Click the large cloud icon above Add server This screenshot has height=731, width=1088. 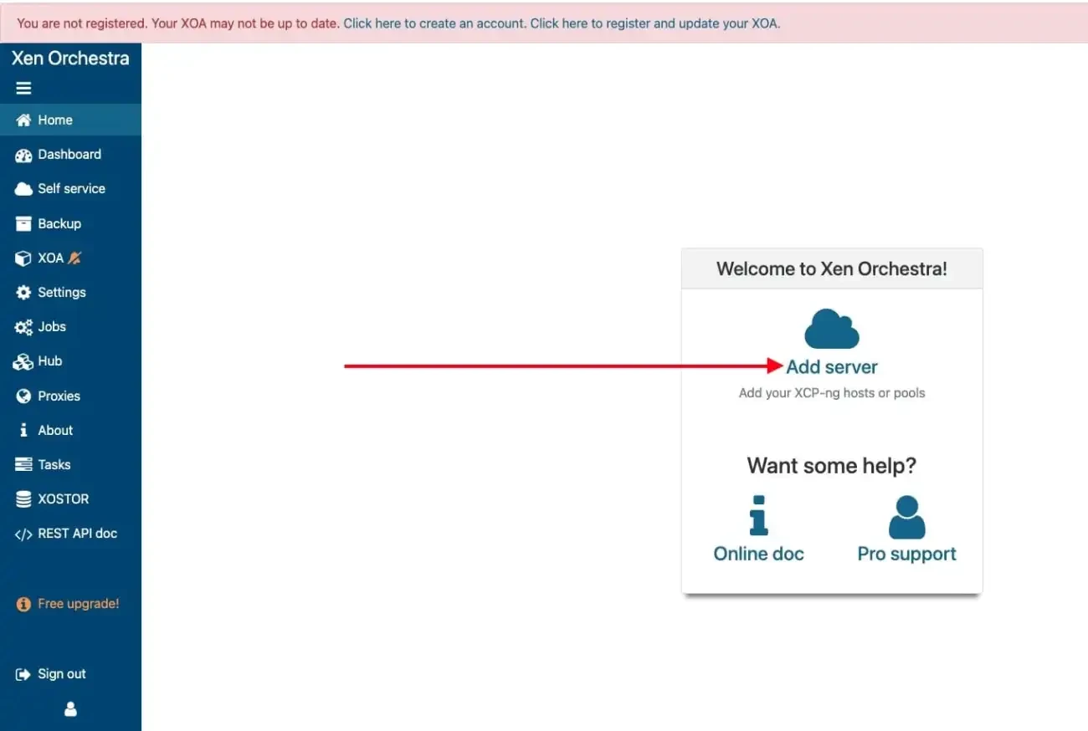832,329
